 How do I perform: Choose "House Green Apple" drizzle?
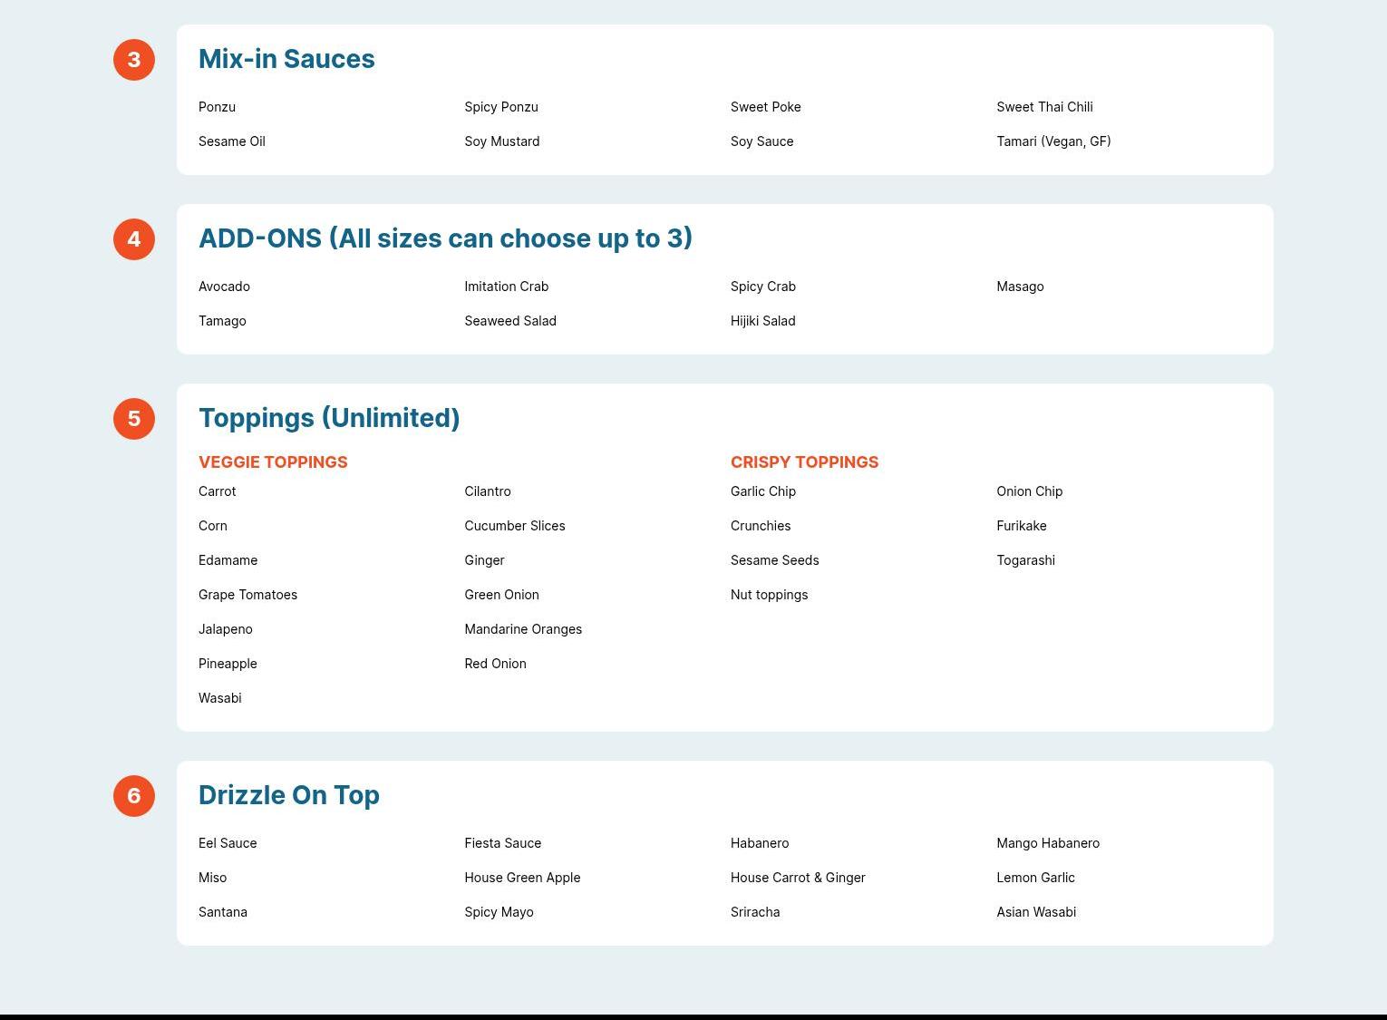click(x=522, y=878)
